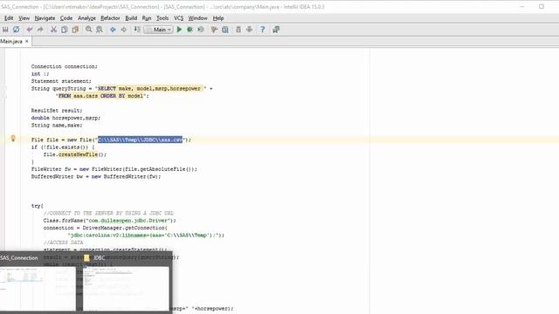Open the Main run configuration dropdown

(x=159, y=30)
